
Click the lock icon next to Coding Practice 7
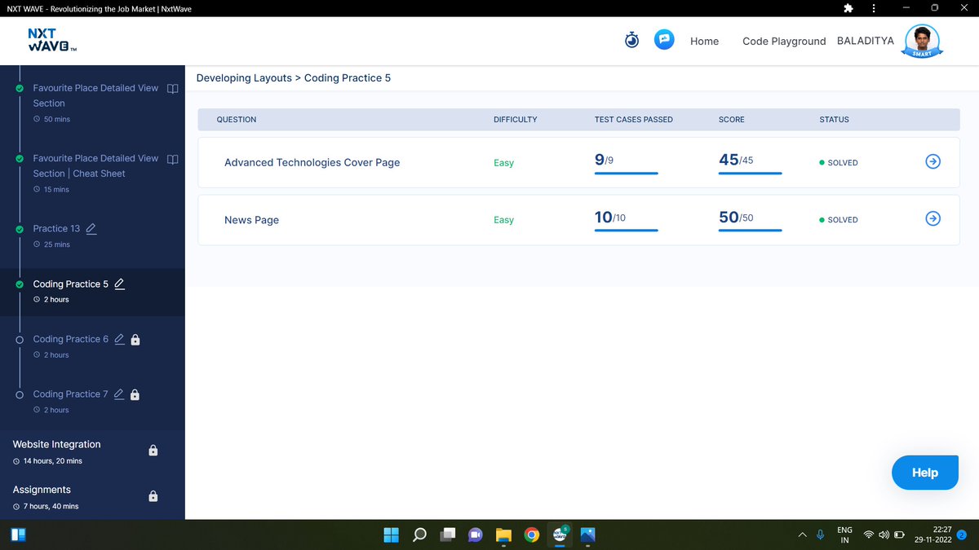pyautogui.click(x=135, y=394)
